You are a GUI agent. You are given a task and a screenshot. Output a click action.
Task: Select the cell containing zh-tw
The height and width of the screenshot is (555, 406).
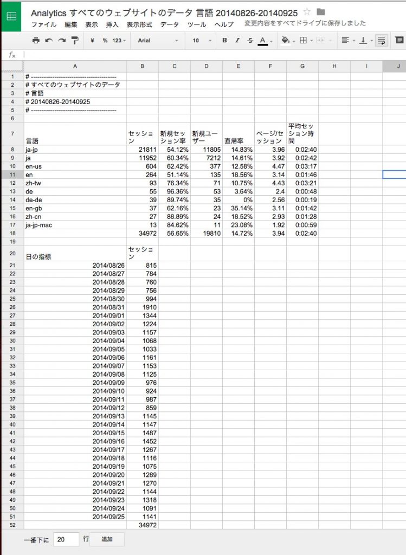point(75,183)
